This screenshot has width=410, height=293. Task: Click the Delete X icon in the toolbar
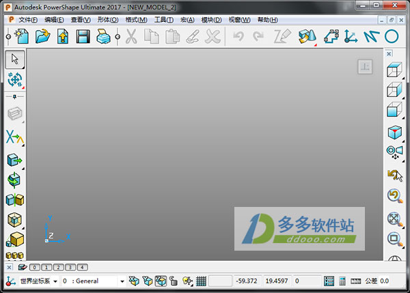[x=213, y=36]
